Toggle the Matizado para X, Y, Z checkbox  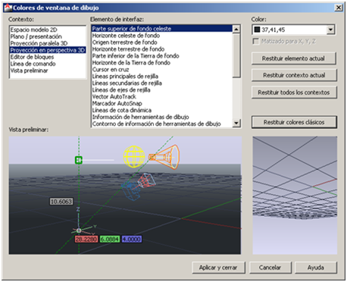coord(256,41)
